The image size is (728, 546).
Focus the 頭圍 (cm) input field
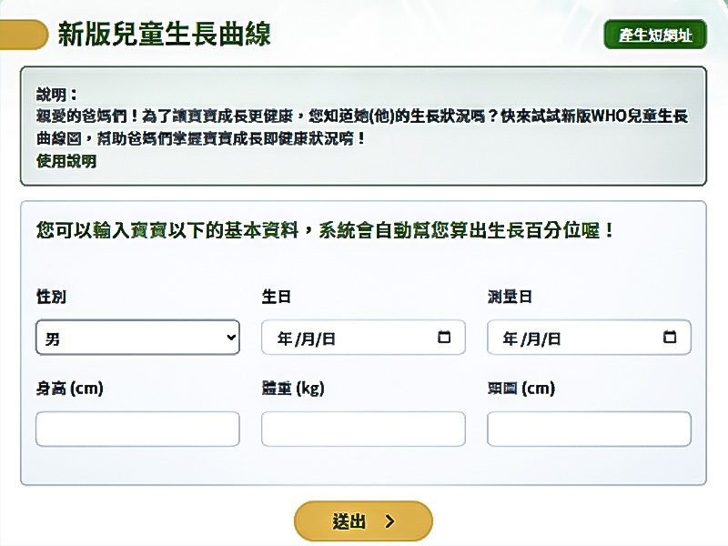click(x=589, y=429)
